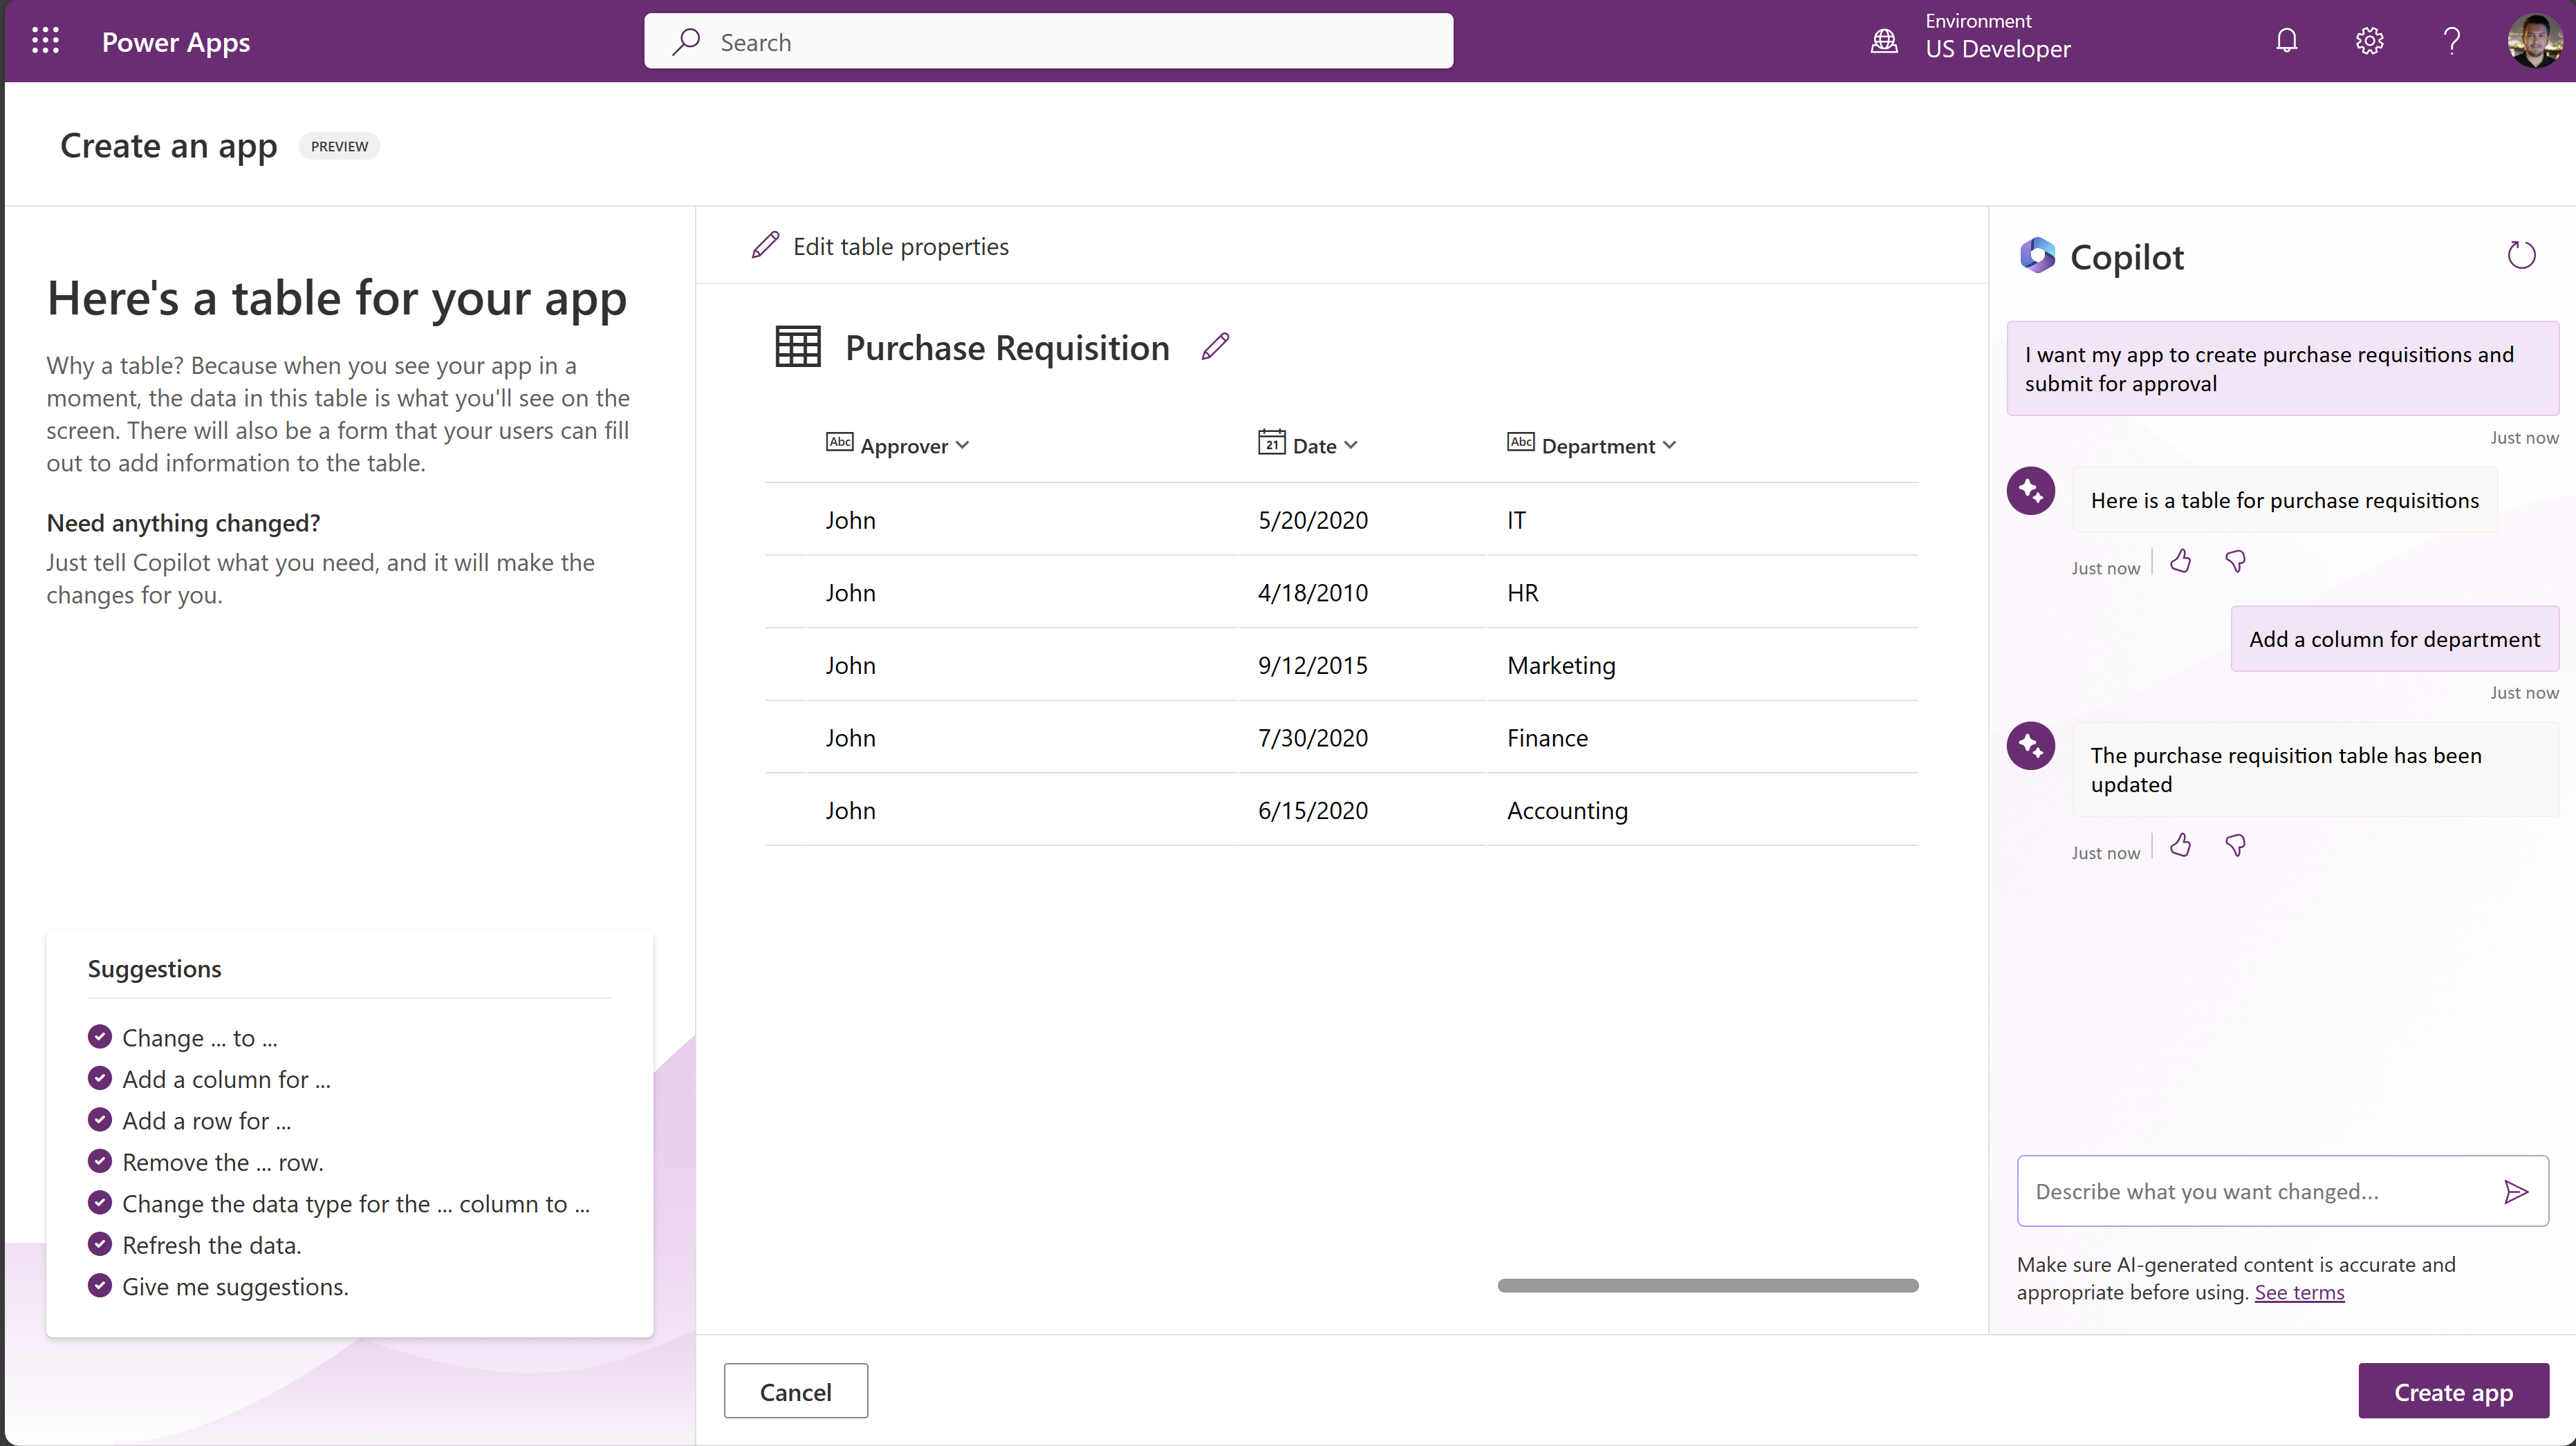
Task: Expand the Department column menu
Action: point(1670,444)
